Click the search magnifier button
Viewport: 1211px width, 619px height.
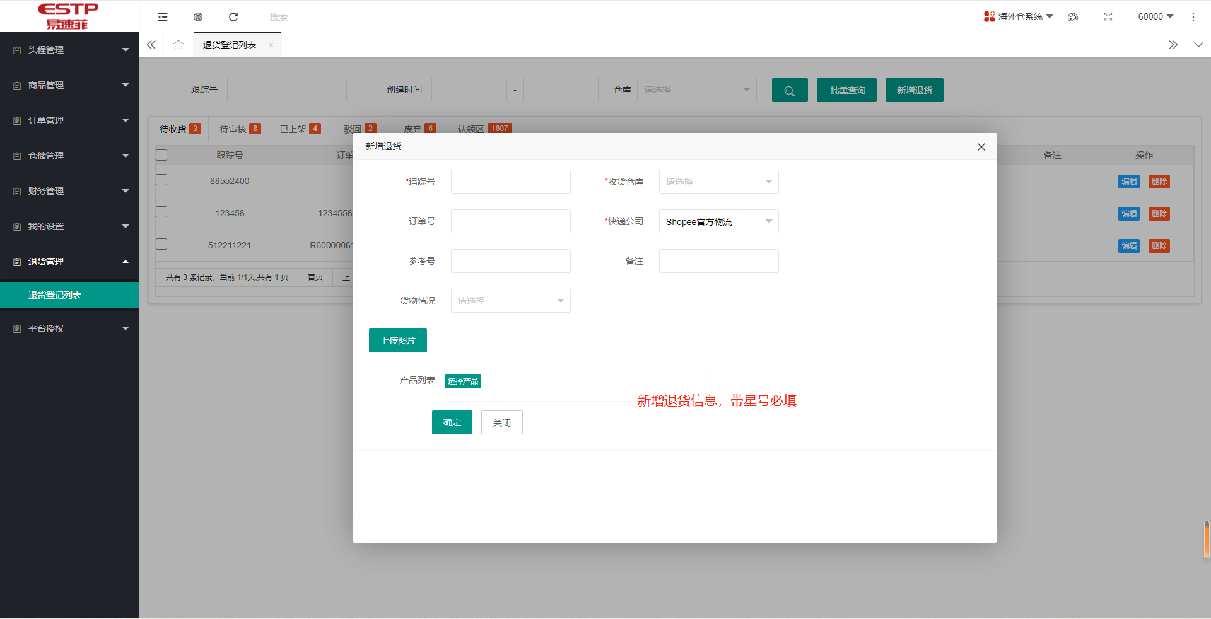[x=789, y=90]
